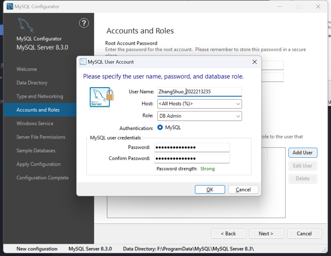
Task: Focus the Password field
Action: coord(192,147)
